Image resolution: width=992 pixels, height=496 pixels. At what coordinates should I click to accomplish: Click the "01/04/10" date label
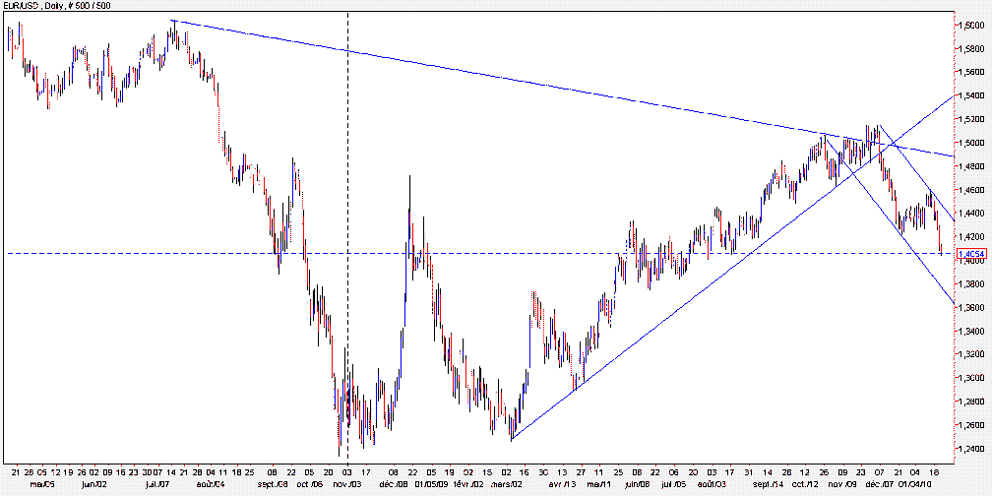914,484
